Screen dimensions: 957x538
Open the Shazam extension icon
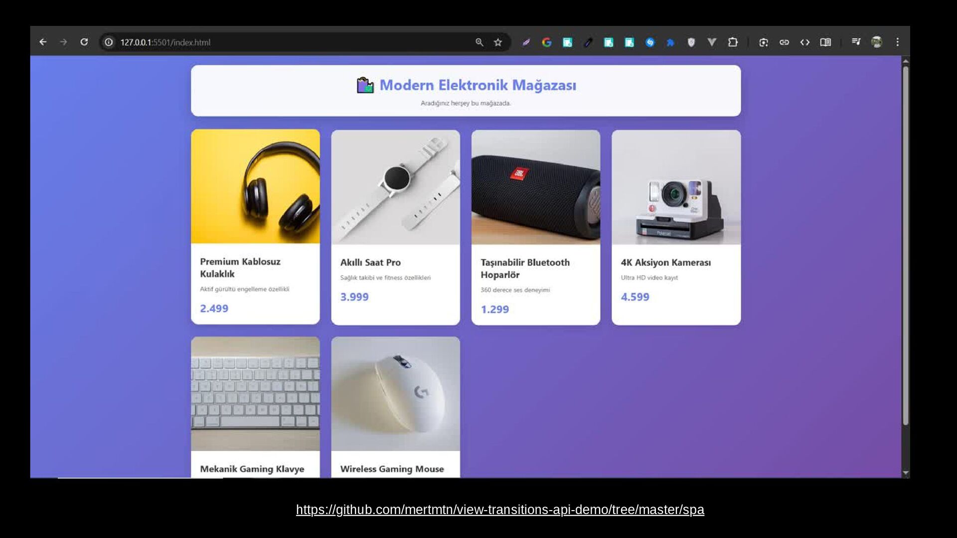[650, 42]
